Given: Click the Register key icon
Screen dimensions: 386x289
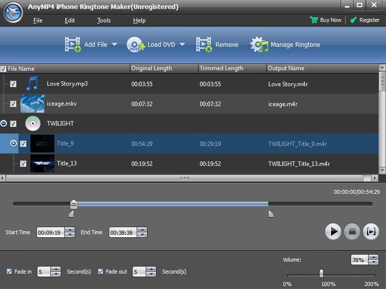Looking at the screenshot, I should [353, 20].
